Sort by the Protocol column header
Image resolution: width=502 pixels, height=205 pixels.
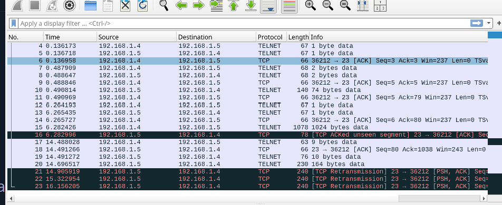click(x=272, y=37)
